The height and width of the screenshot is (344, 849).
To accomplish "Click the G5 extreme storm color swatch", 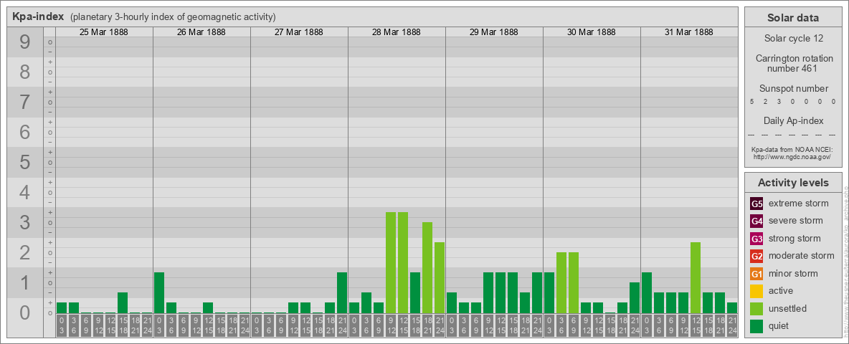I will 756,204.
